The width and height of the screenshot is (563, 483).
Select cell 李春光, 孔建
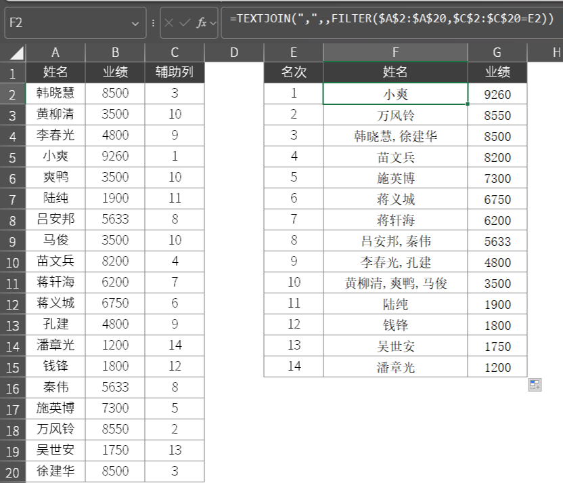[x=395, y=262]
